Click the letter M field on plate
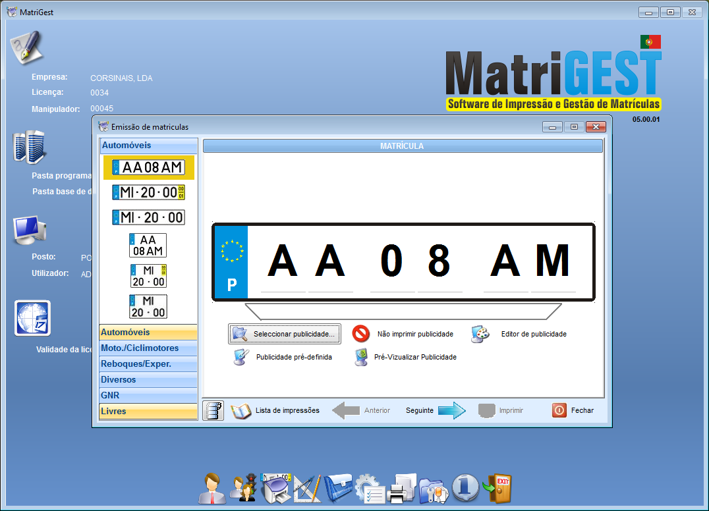Image resolution: width=709 pixels, height=511 pixels. [x=553, y=262]
